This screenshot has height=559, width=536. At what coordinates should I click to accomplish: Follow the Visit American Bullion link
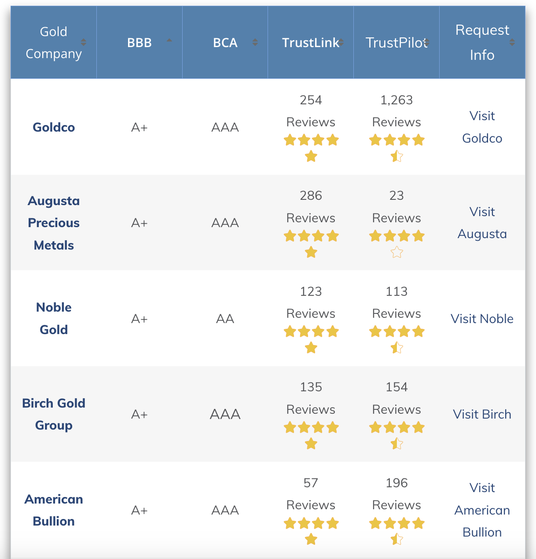tap(482, 510)
